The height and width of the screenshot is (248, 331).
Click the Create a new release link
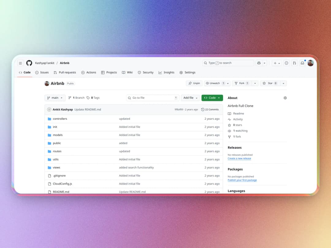(x=239, y=159)
